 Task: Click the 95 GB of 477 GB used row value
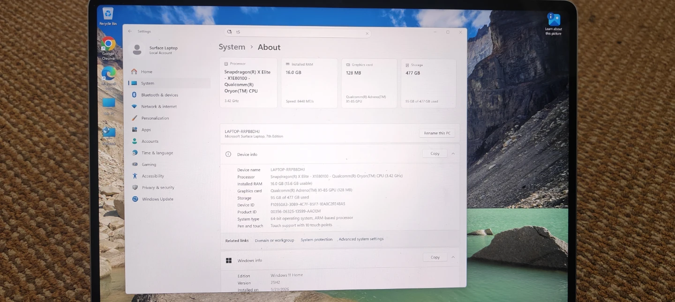(289, 197)
